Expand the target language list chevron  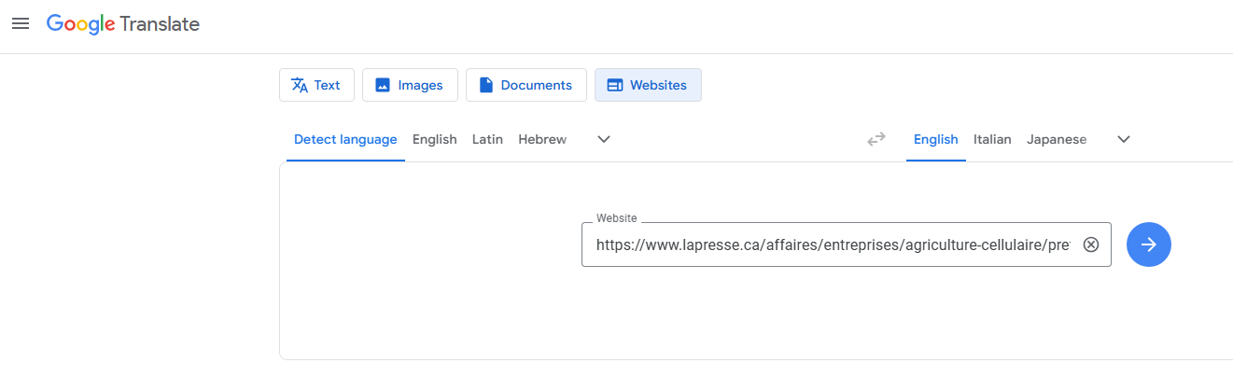[x=1124, y=139]
